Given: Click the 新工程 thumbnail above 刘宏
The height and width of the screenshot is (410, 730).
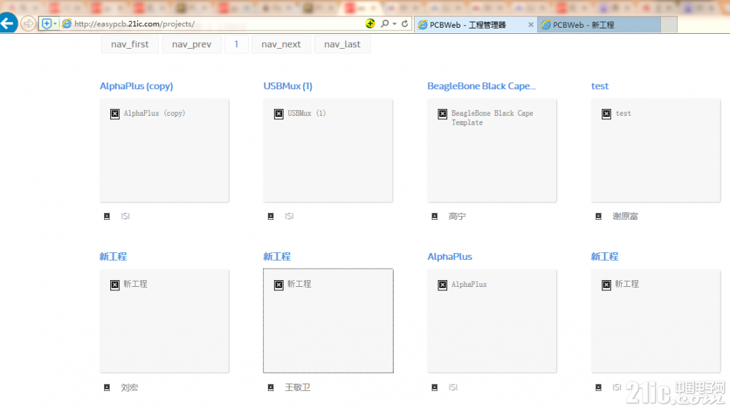Looking at the screenshot, I should click(x=164, y=321).
